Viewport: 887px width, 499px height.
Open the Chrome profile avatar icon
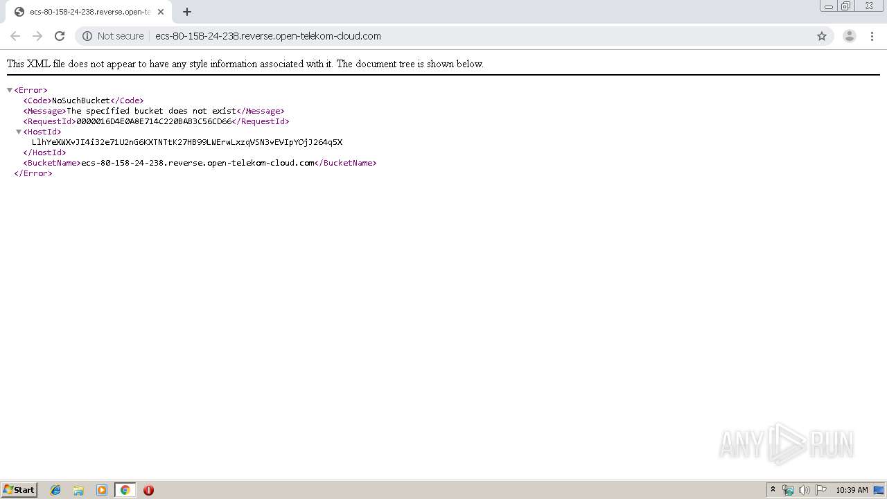[850, 36]
